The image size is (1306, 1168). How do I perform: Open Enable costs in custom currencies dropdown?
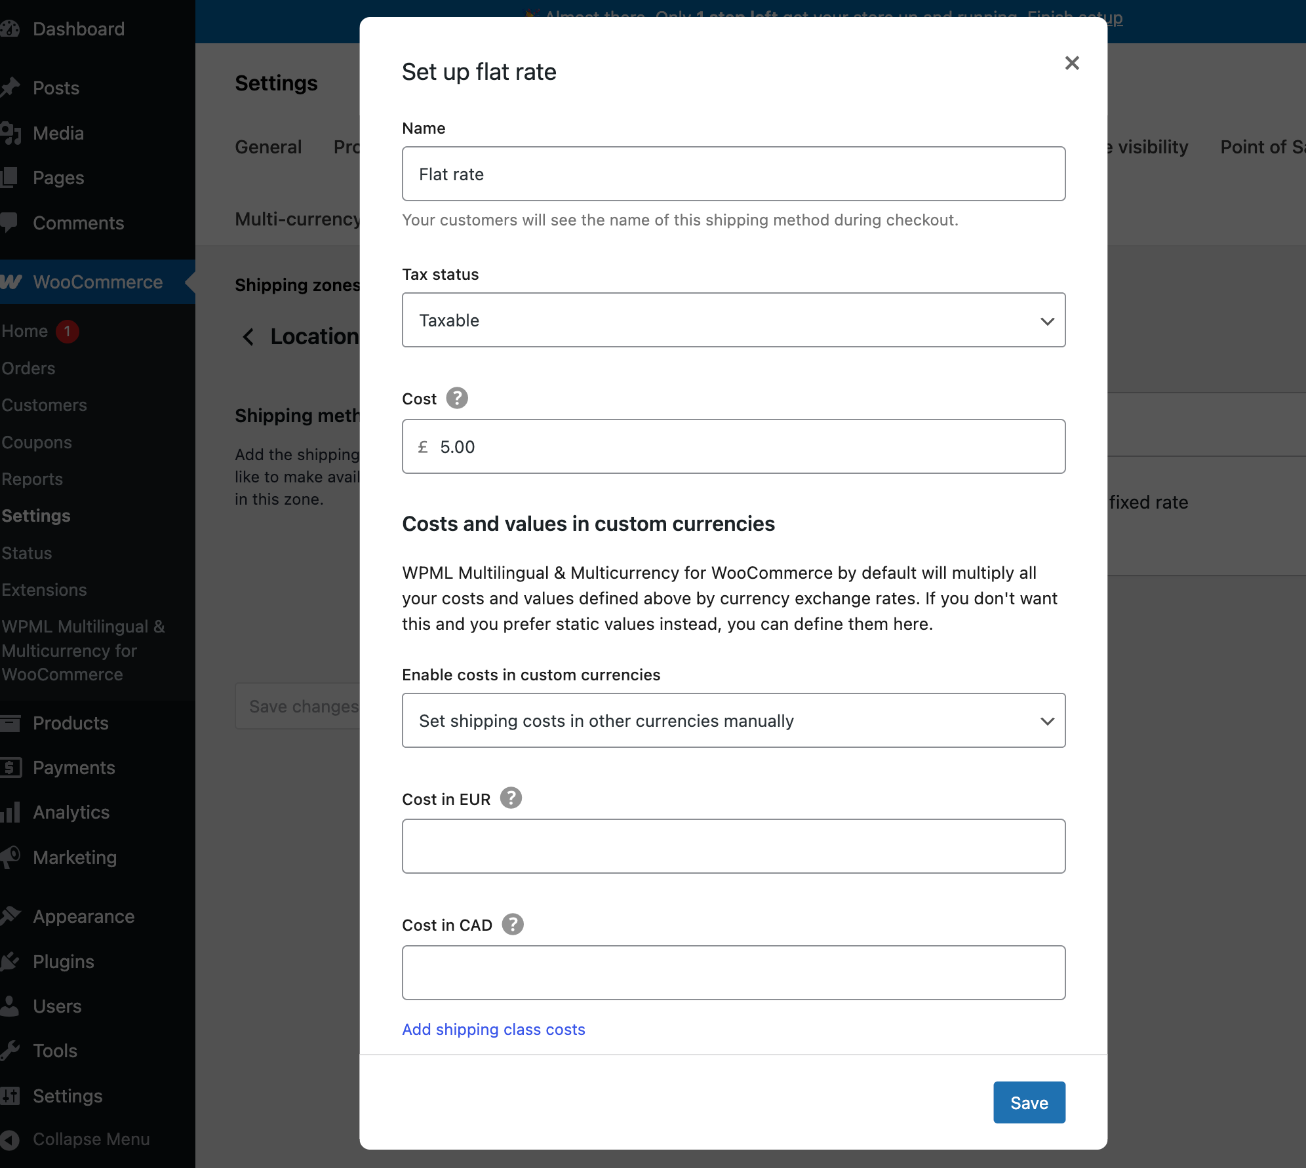733,721
